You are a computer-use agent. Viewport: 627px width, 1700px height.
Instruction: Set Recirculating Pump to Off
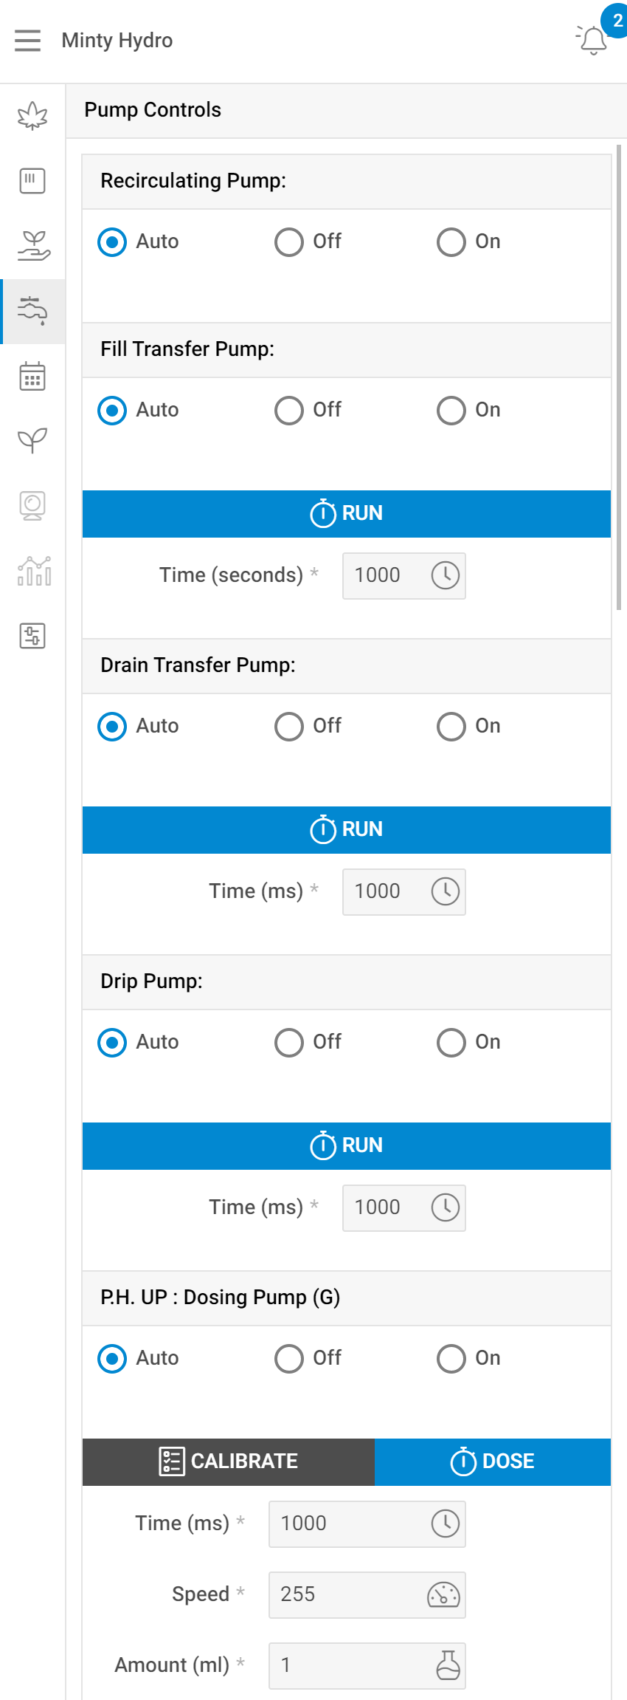pos(289,242)
